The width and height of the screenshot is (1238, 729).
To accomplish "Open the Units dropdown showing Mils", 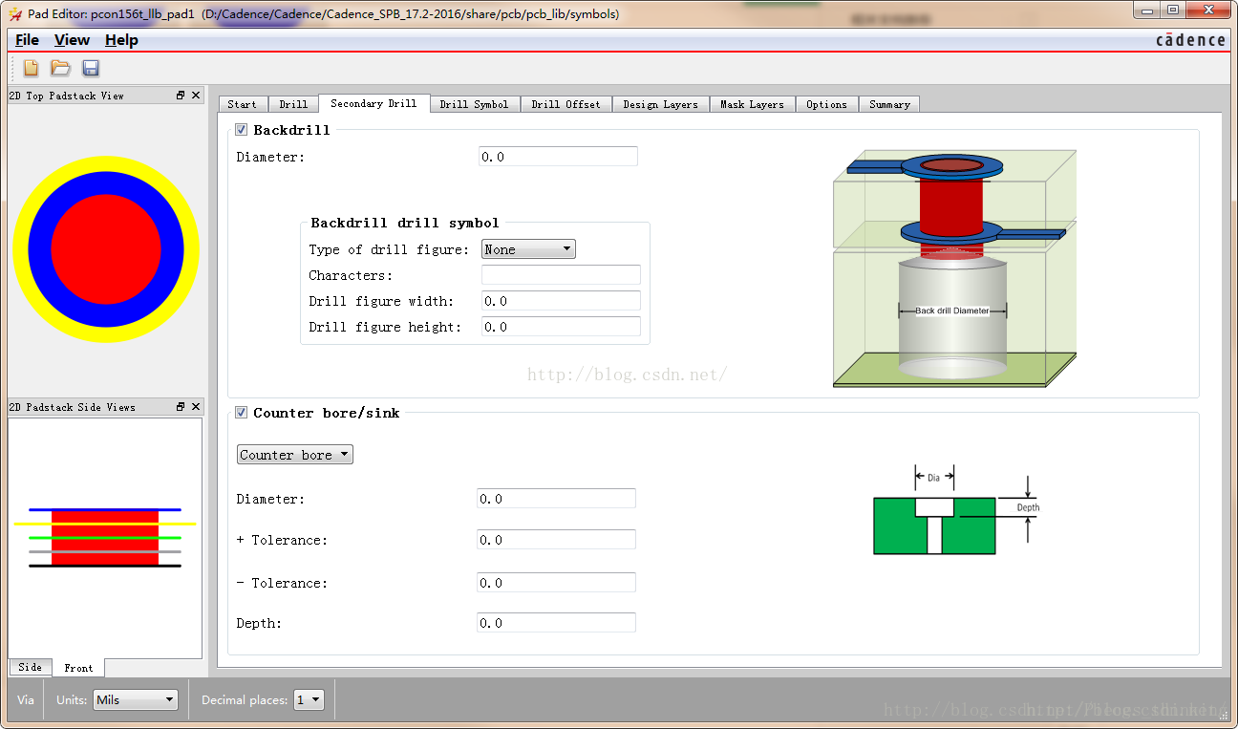I will (136, 700).
